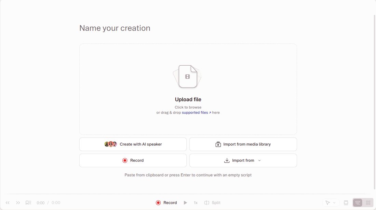
Task: Start recording from the bottom toolbar Record
Action: pyautogui.click(x=166, y=203)
